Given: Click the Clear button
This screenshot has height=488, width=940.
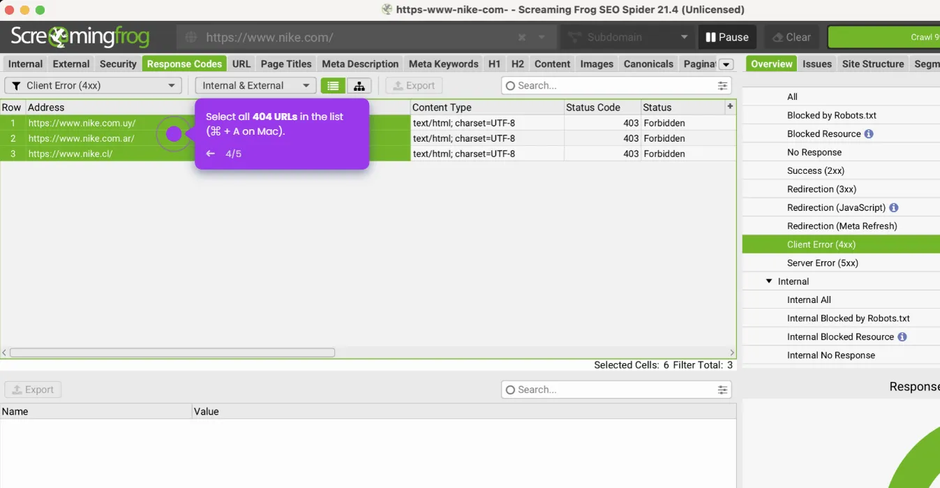Looking at the screenshot, I should [x=791, y=37].
